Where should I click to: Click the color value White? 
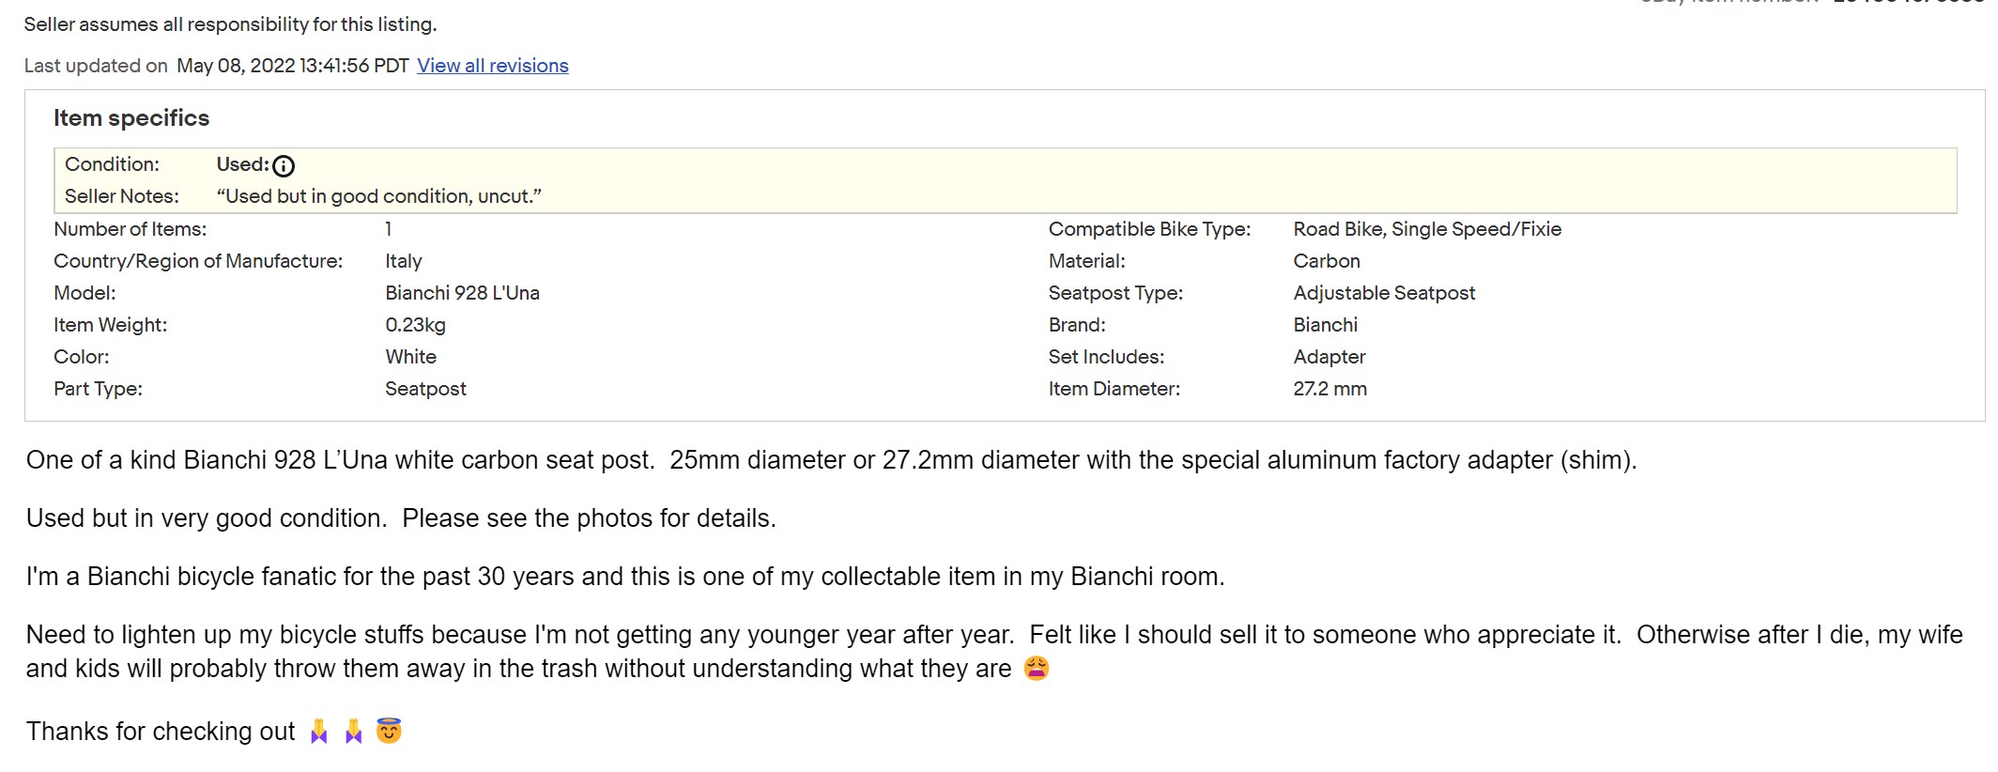[x=410, y=357]
